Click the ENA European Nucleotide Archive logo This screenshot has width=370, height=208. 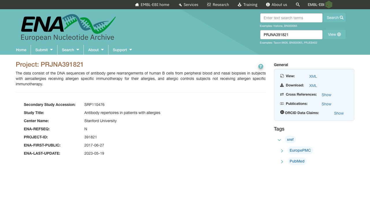(68, 27)
